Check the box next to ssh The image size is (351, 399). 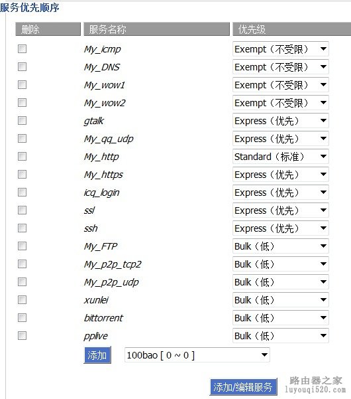(22, 228)
